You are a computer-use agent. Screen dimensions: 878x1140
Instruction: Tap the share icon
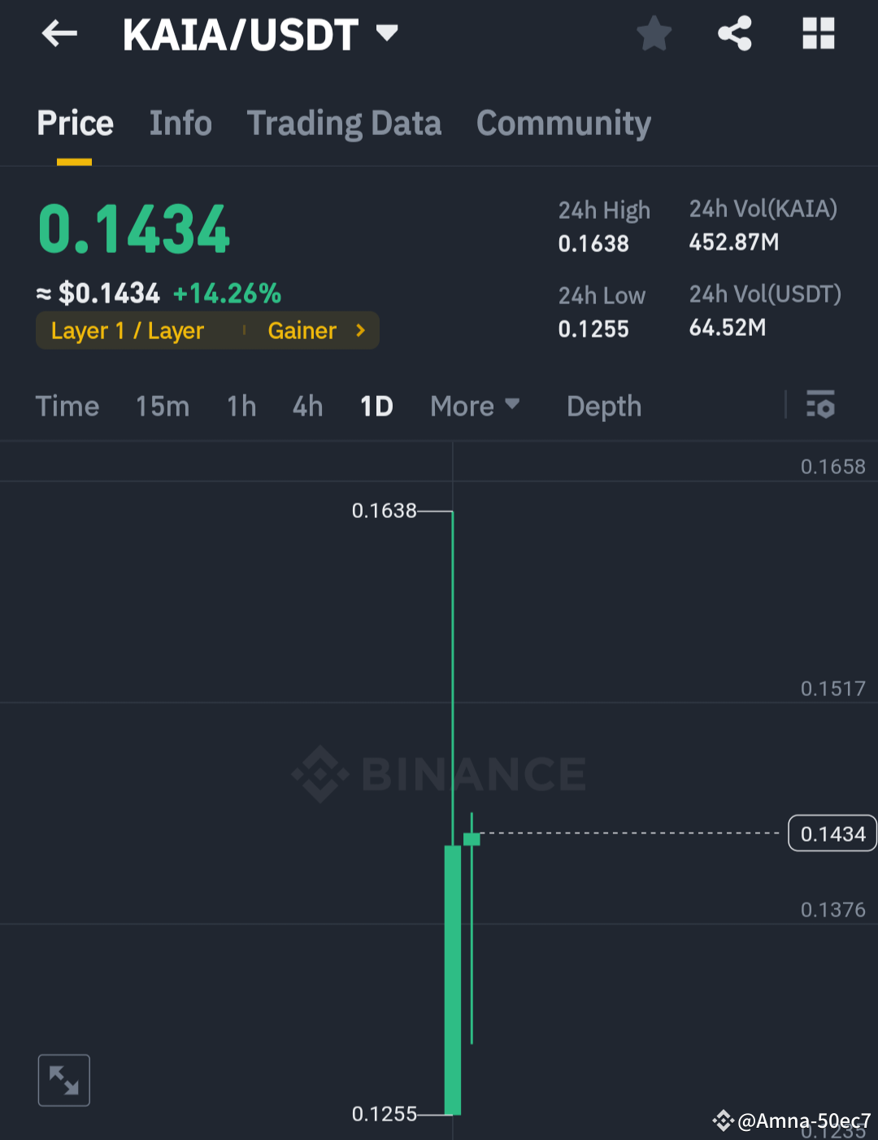(x=735, y=34)
